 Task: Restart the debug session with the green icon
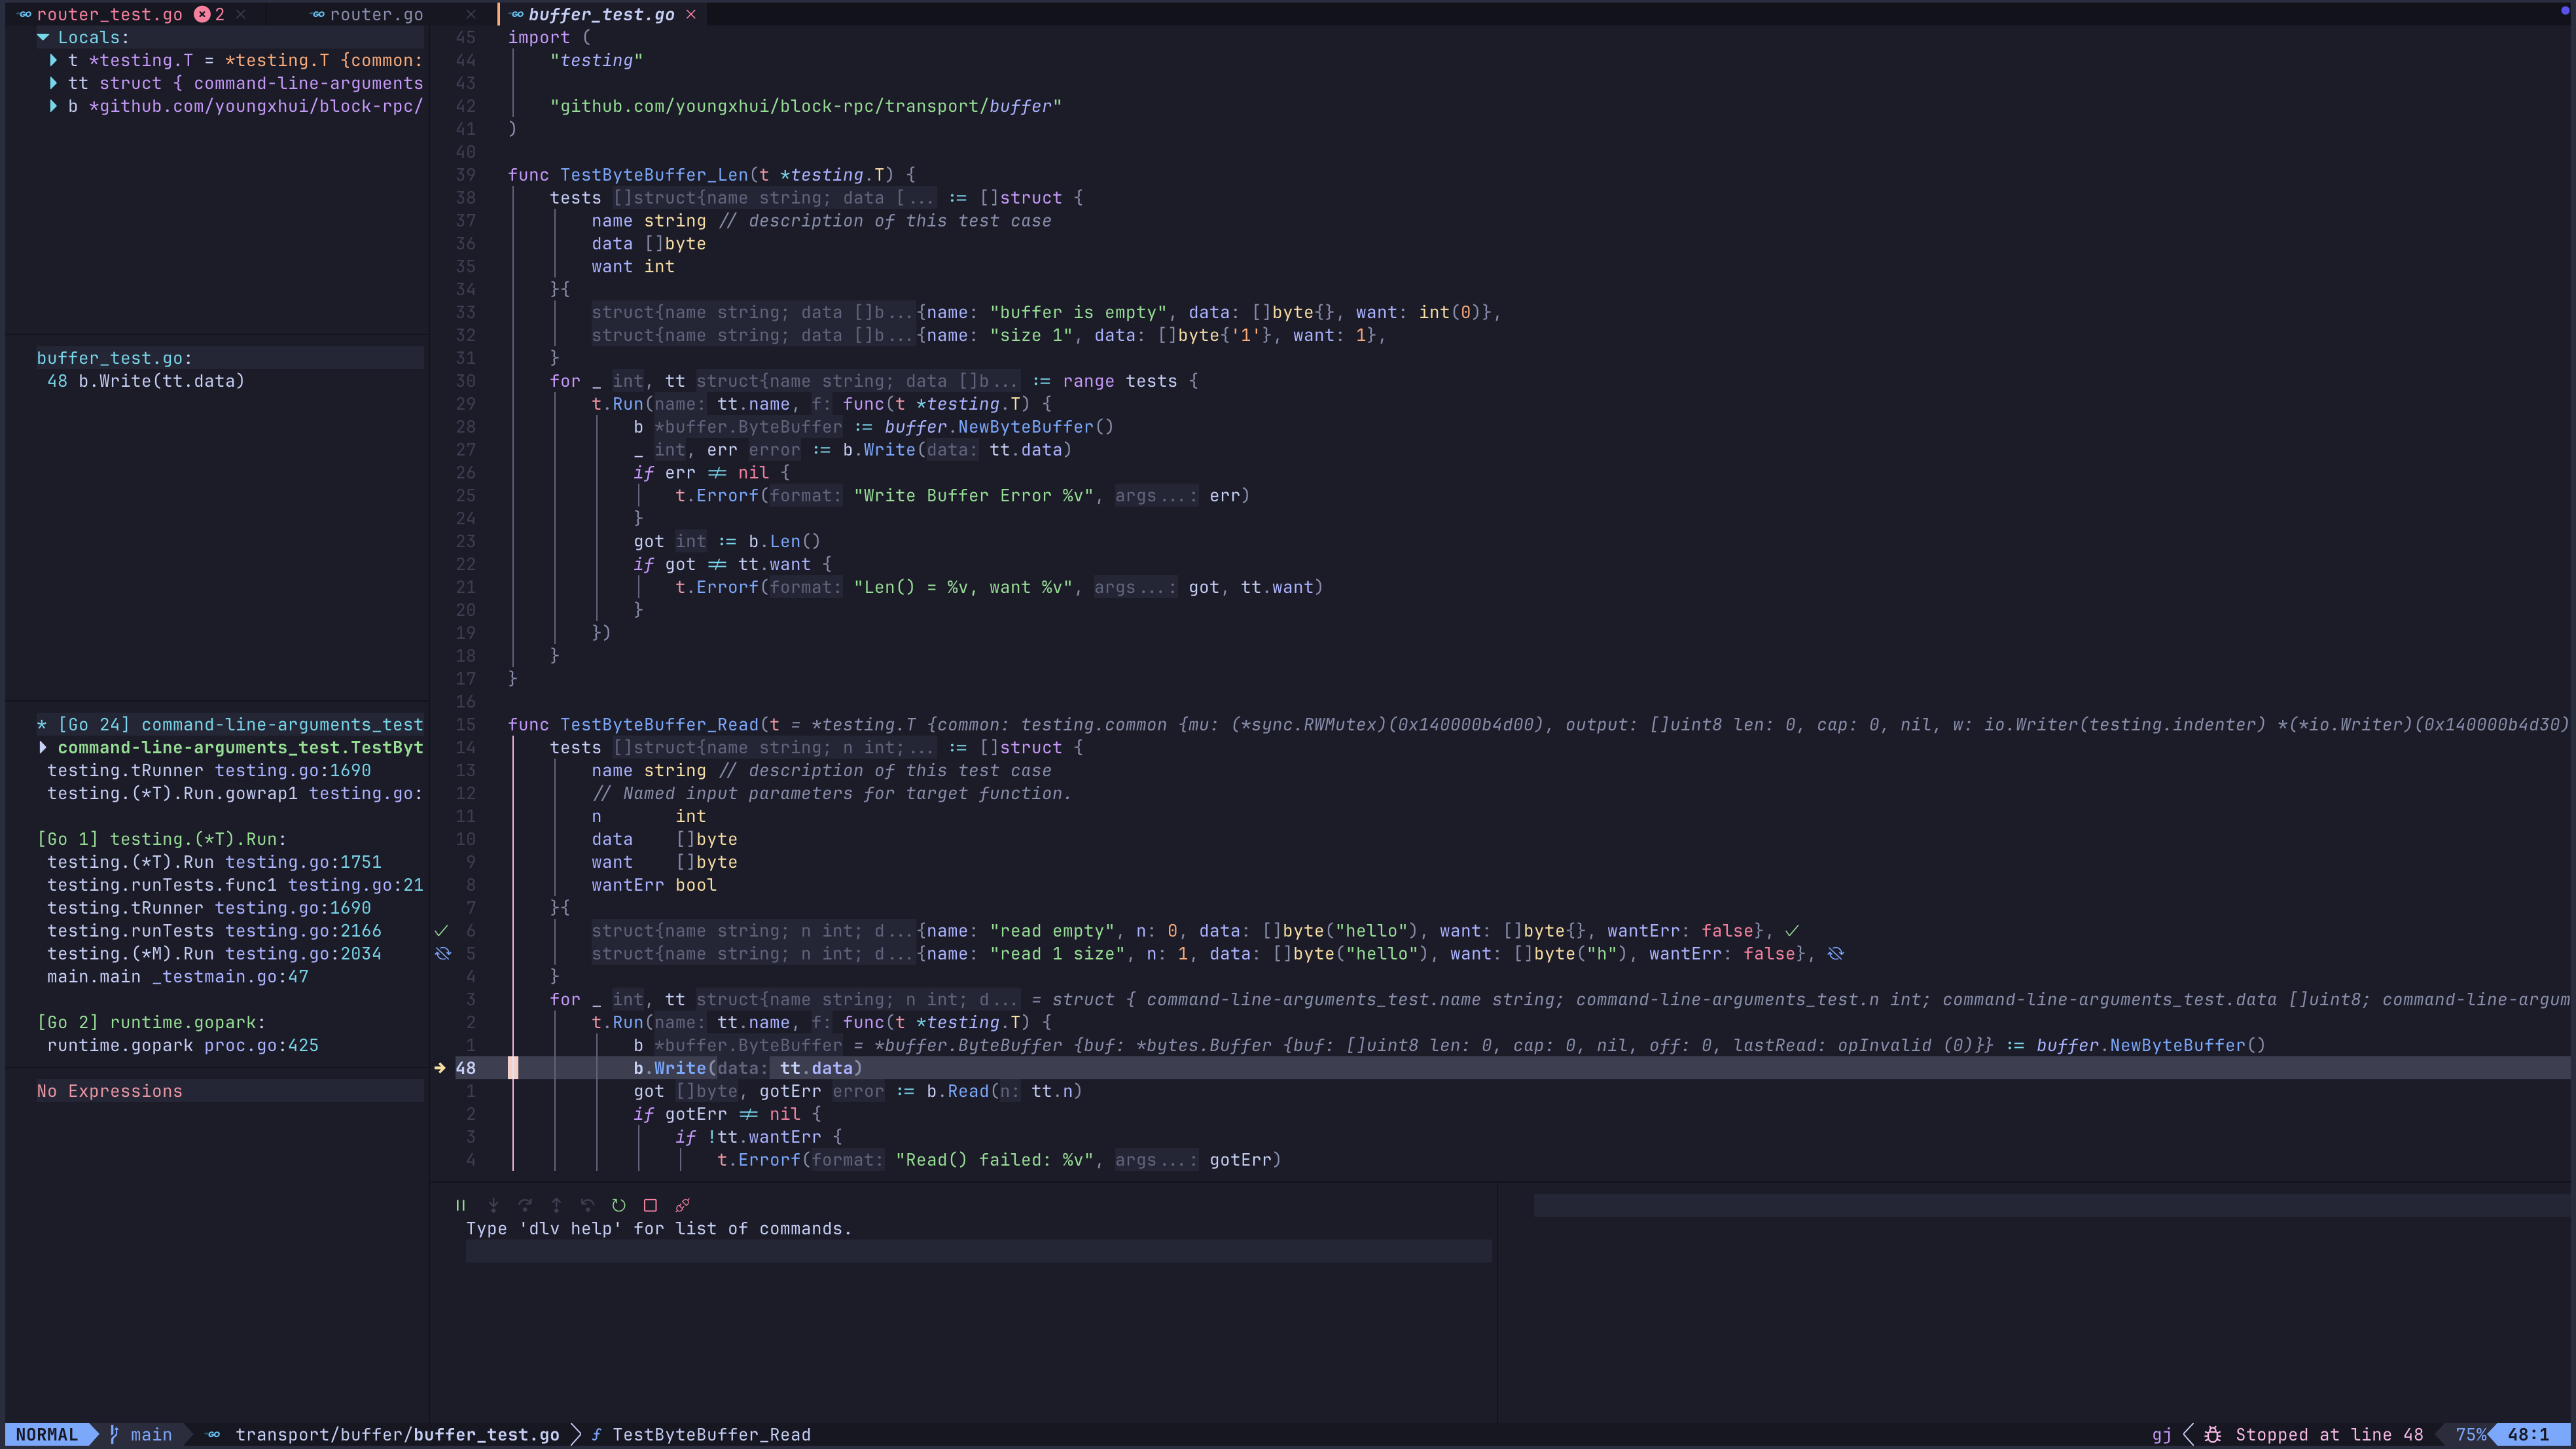pos(619,1205)
